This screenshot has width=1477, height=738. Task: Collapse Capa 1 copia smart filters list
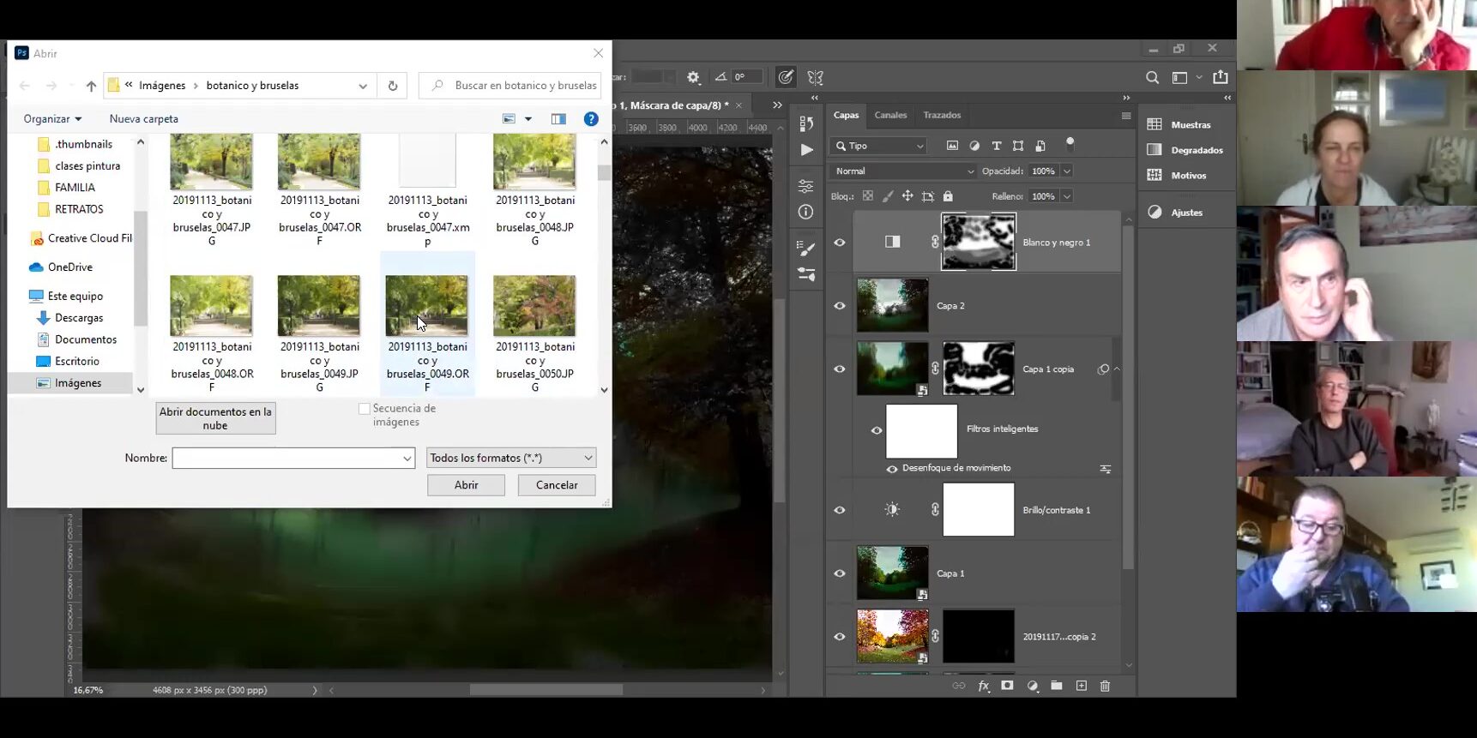coord(1117,369)
